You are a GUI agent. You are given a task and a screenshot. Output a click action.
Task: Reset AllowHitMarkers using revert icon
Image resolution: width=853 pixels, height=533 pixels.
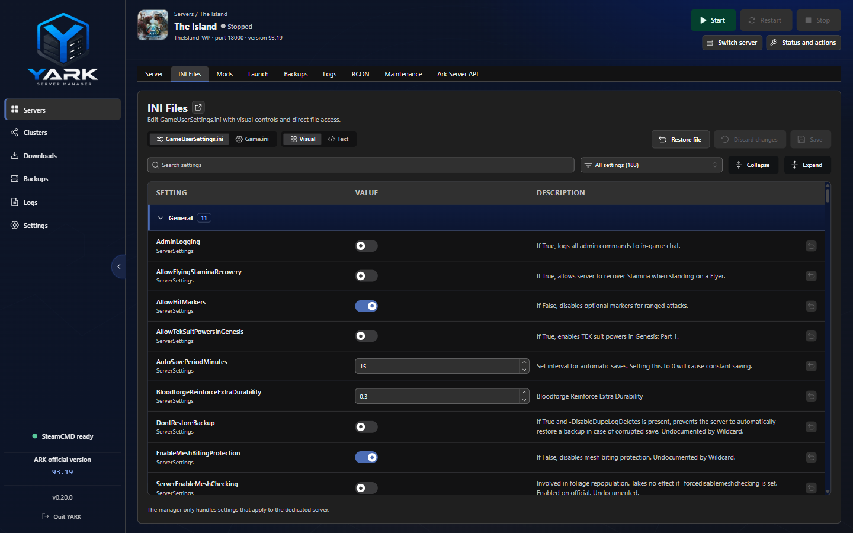coord(811,306)
